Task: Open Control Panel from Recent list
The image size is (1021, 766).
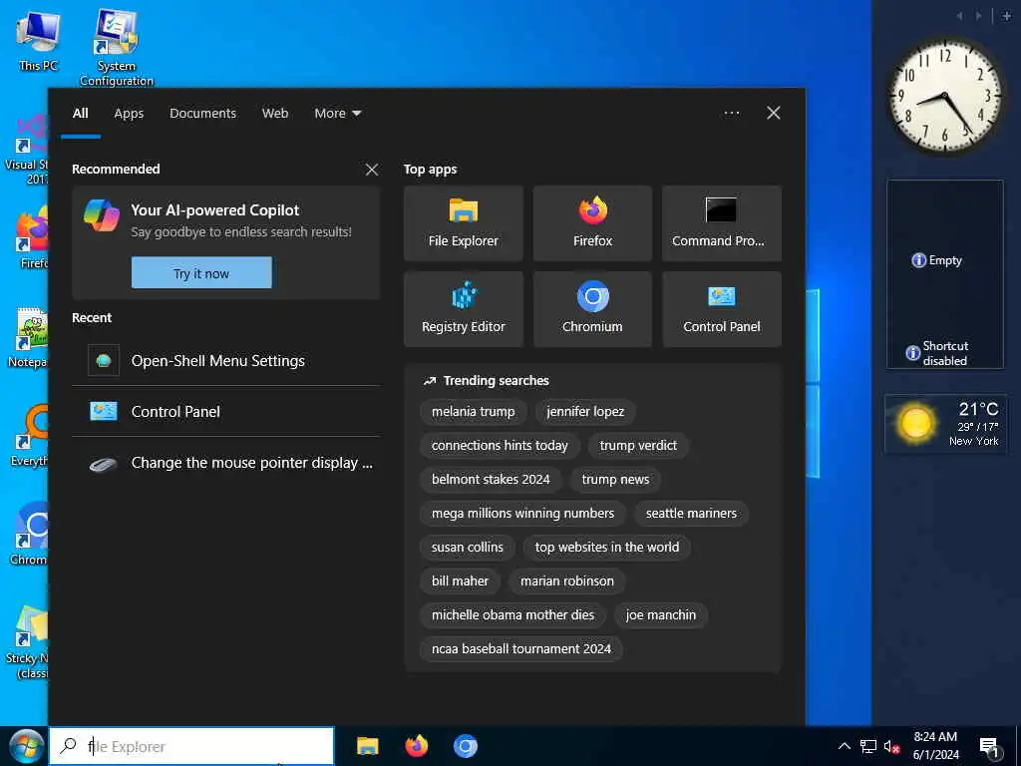Action: coord(226,412)
